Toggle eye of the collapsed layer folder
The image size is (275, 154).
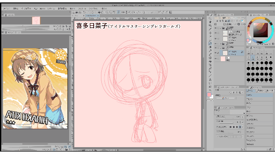(215, 44)
